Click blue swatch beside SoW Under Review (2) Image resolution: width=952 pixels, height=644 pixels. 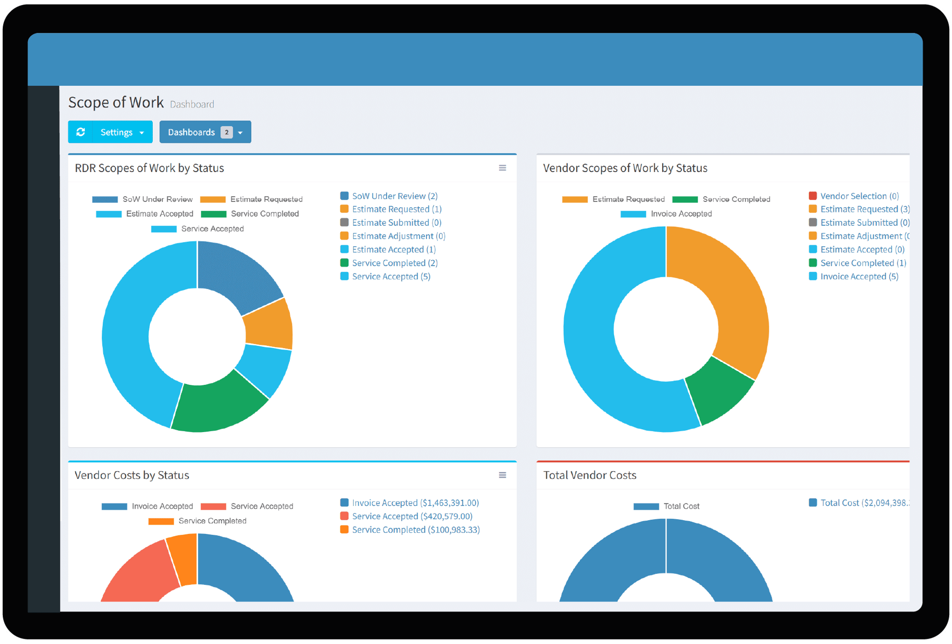(x=344, y=196)
